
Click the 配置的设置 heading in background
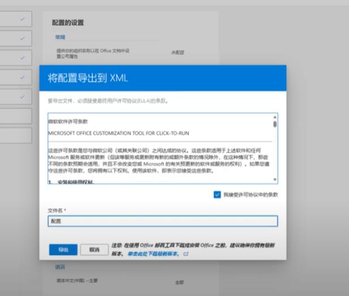click(68, 23)
